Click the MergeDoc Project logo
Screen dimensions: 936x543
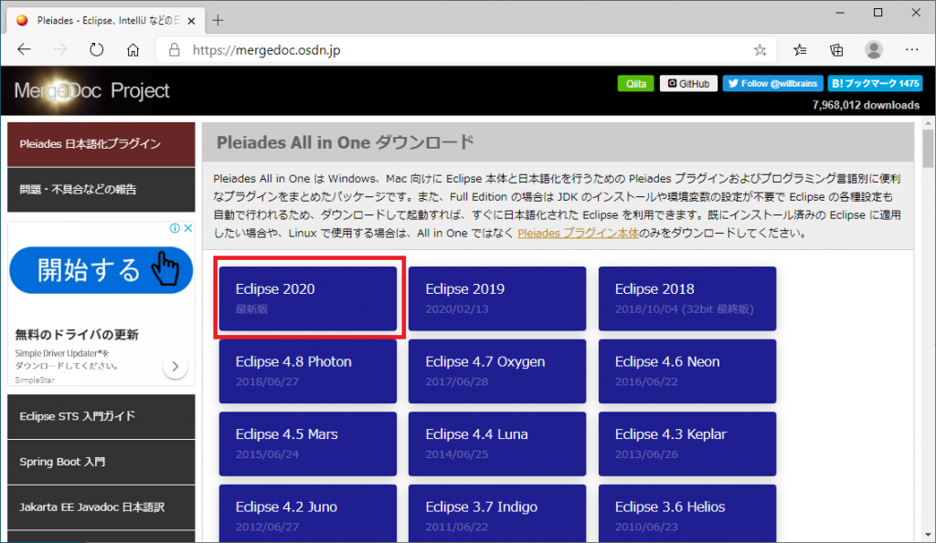tap(92, 90)
